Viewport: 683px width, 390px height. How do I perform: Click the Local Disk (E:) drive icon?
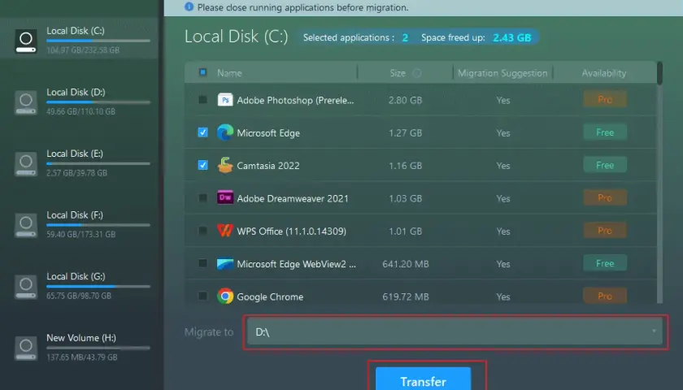coord(26,163)
